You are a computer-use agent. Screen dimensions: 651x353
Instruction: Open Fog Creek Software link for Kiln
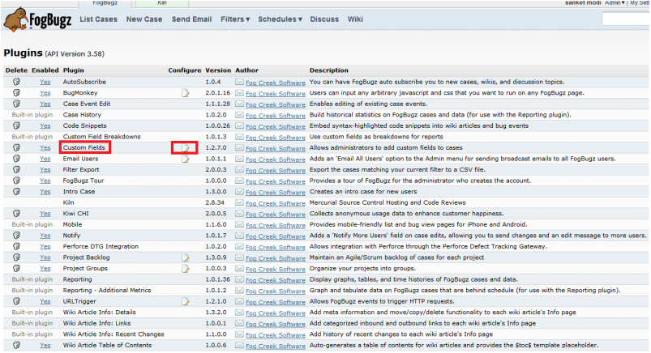[275, 202]
